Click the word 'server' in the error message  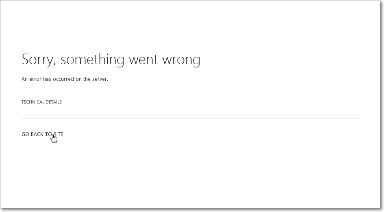point(100,79)
